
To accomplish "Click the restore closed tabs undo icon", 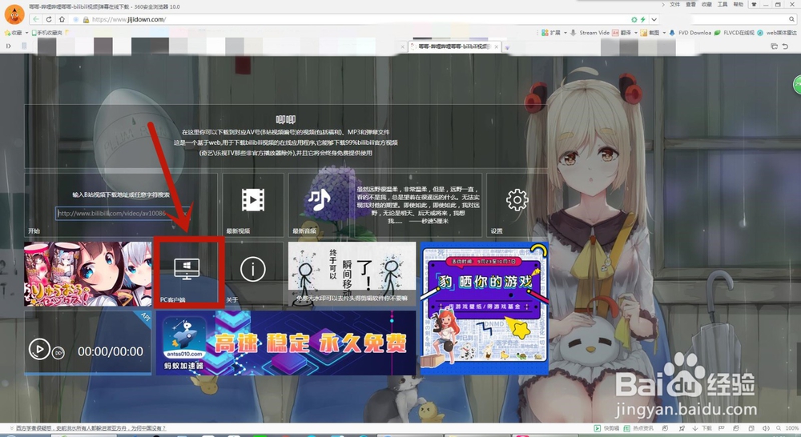I will click(x=785, y=46).
